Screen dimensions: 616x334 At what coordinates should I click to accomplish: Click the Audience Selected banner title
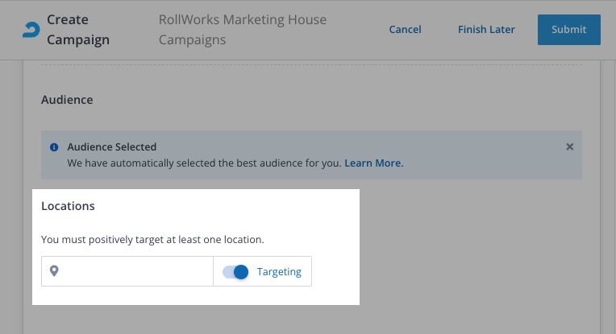112,147
